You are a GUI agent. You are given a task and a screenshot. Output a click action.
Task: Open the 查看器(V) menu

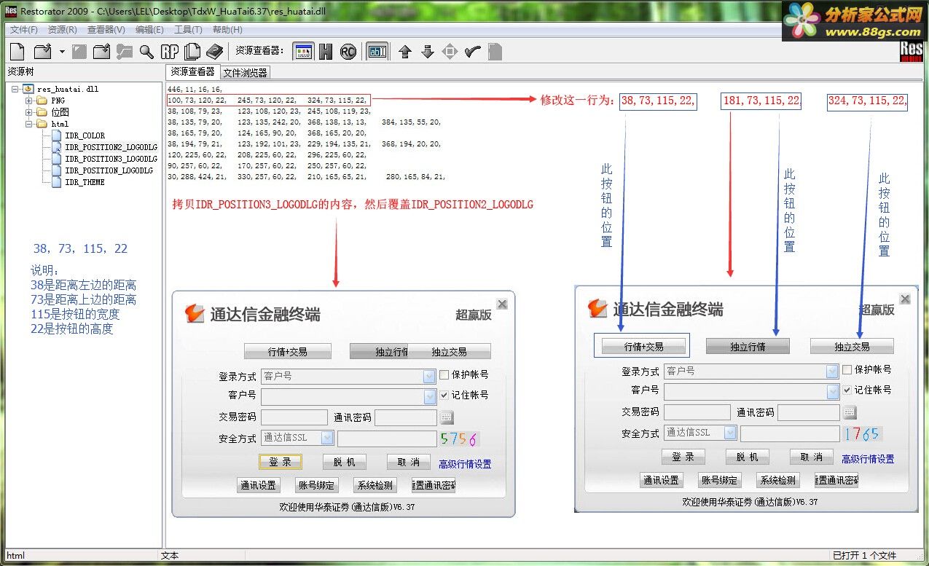click(x=106, y=30)
